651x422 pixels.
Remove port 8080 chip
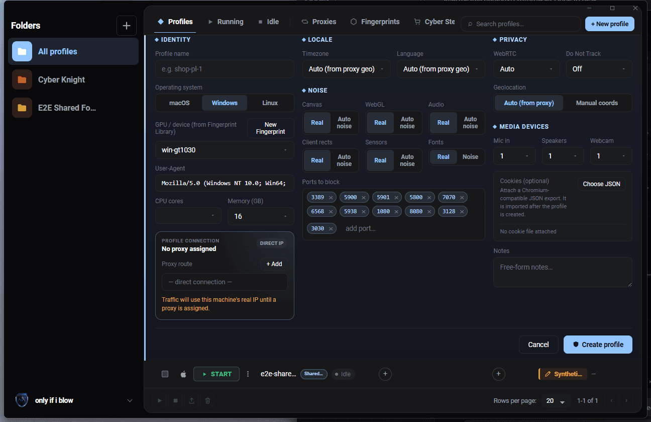click(429, 212)
